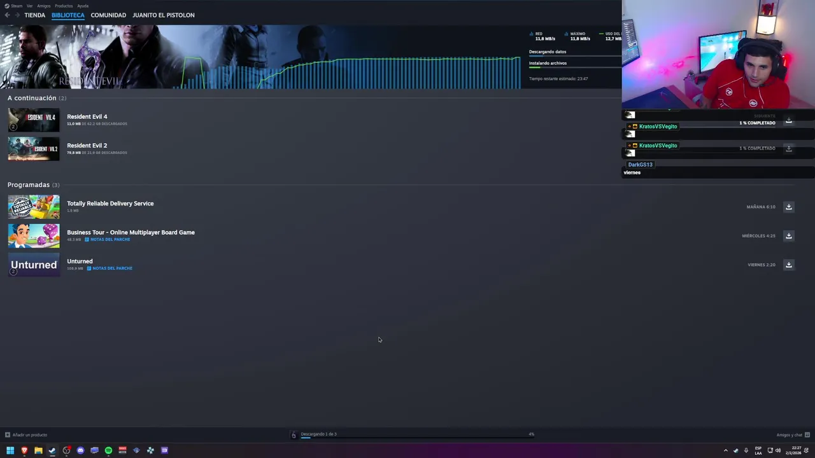
Task: Click the Descargando datos progress bar
Action: coord(575,56)
